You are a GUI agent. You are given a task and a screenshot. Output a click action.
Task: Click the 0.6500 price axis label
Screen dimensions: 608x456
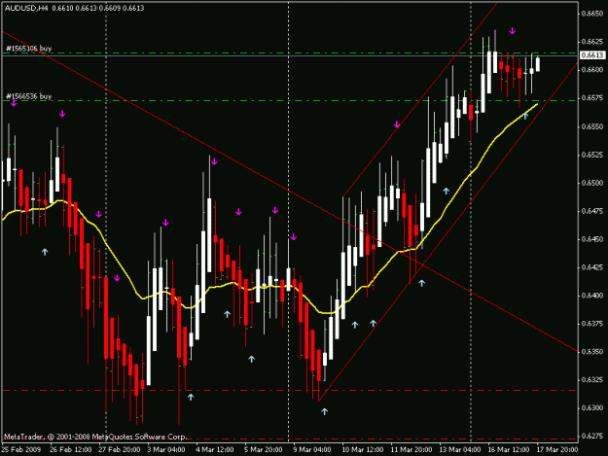click(592, 183)
